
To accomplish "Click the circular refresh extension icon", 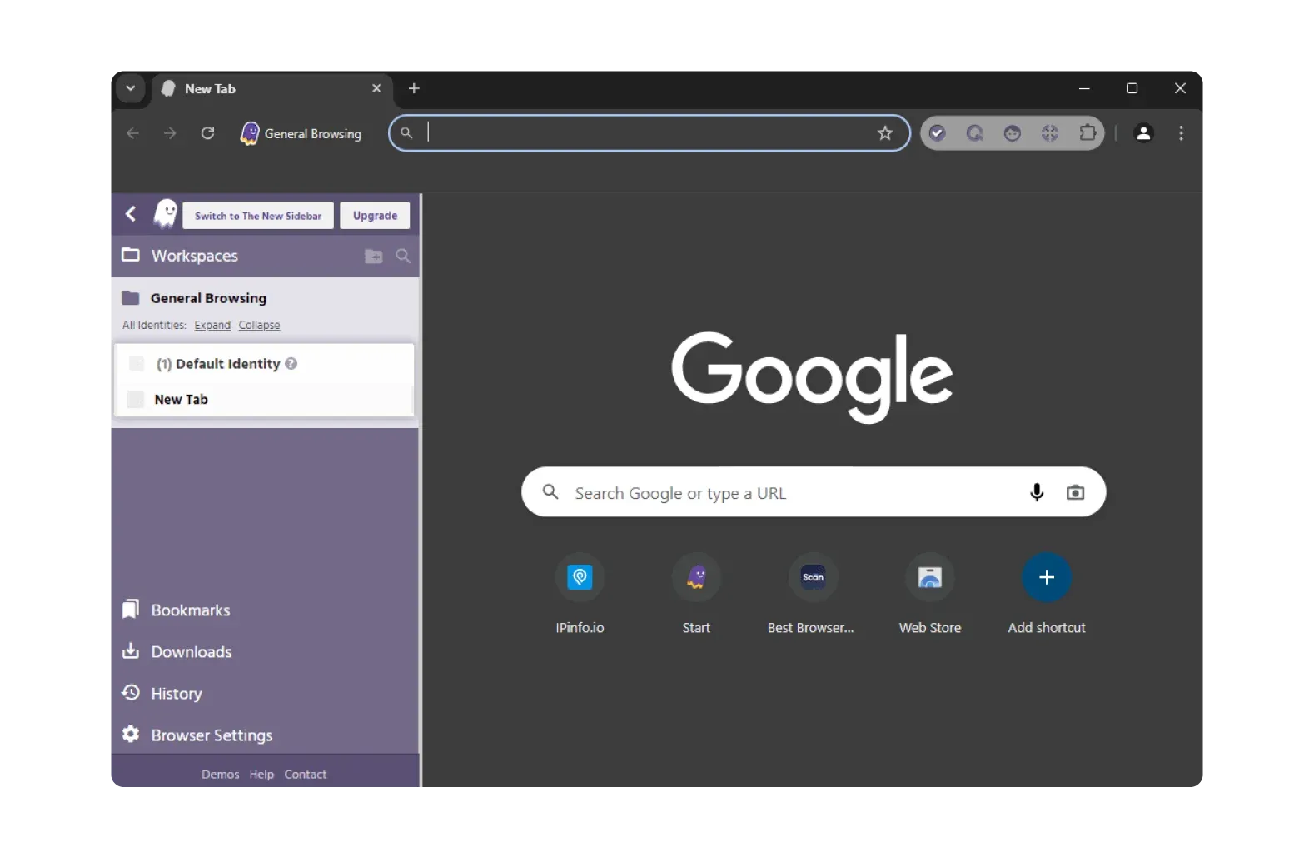I will coord(975,133).
